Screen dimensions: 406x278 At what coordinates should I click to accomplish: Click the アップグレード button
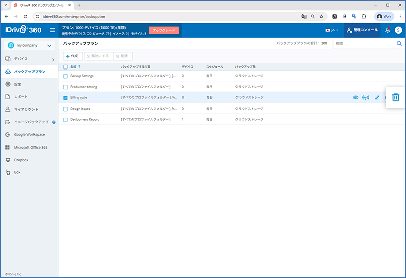coord(163,30)
